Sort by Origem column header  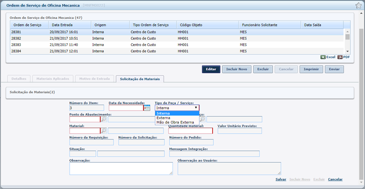coord(110,25)
